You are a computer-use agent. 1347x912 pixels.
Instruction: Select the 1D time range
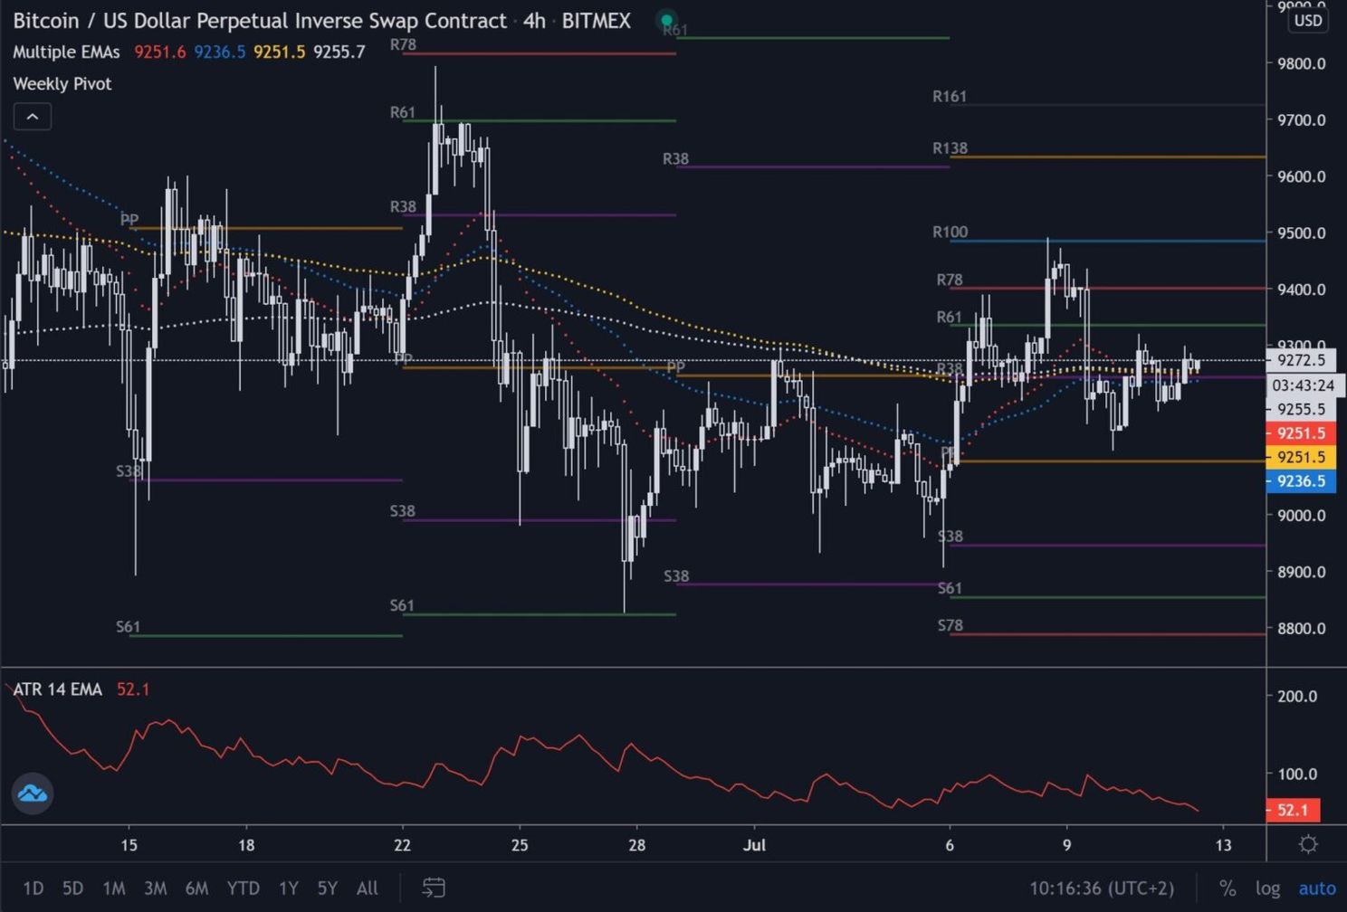click(33, 888)
